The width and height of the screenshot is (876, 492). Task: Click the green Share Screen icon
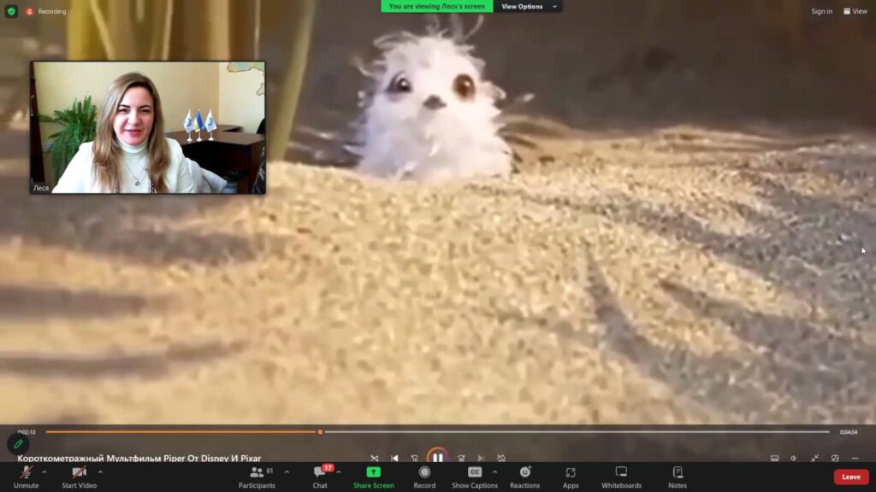click(x=374, y=472)
